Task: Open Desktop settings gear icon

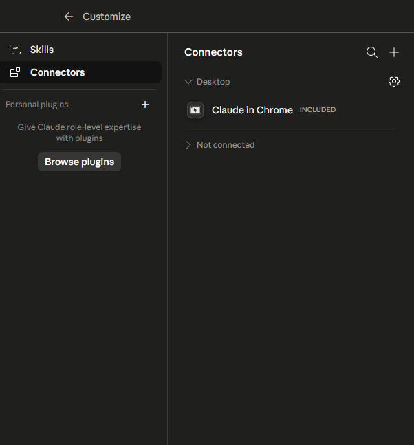Action: tap(394, 81)
